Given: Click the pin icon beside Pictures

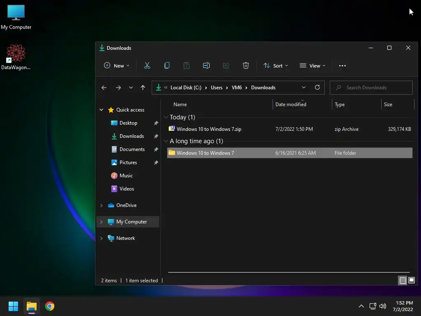Looking at the screenshot, I should pos(156,162).
